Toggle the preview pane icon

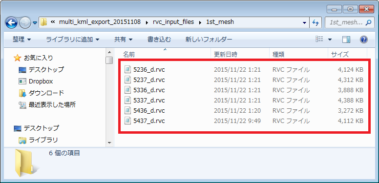click(x=346, y=40)
